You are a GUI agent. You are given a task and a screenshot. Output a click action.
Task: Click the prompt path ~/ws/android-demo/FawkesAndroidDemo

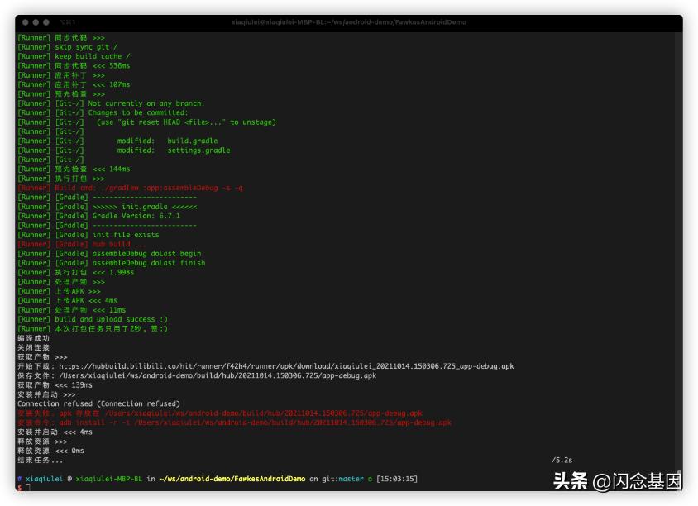click(232, 479)
